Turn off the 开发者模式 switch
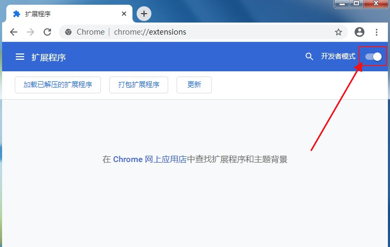 pyautogui.click(x=373, y=57)
